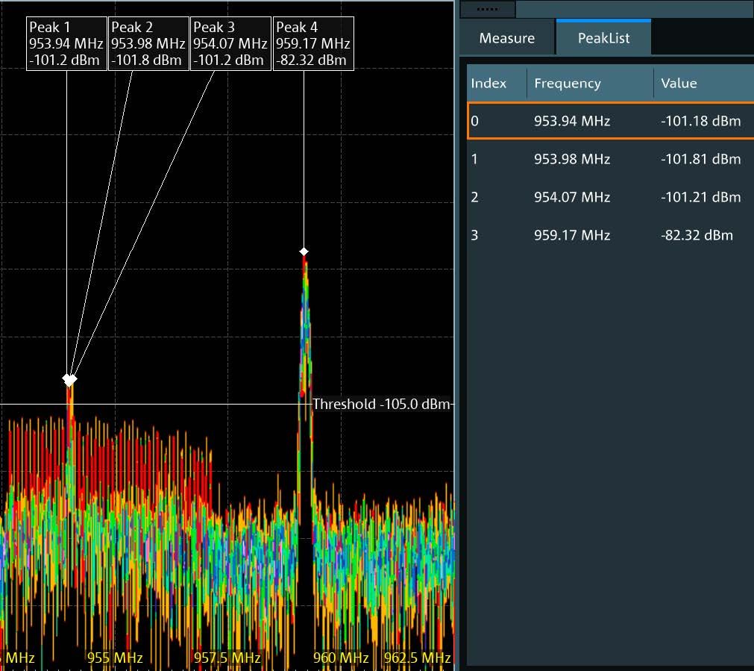Click the dotted panel drag handle
Viewport: 754px width, 671px height.
pyautogui.click(x=487, y=9)
